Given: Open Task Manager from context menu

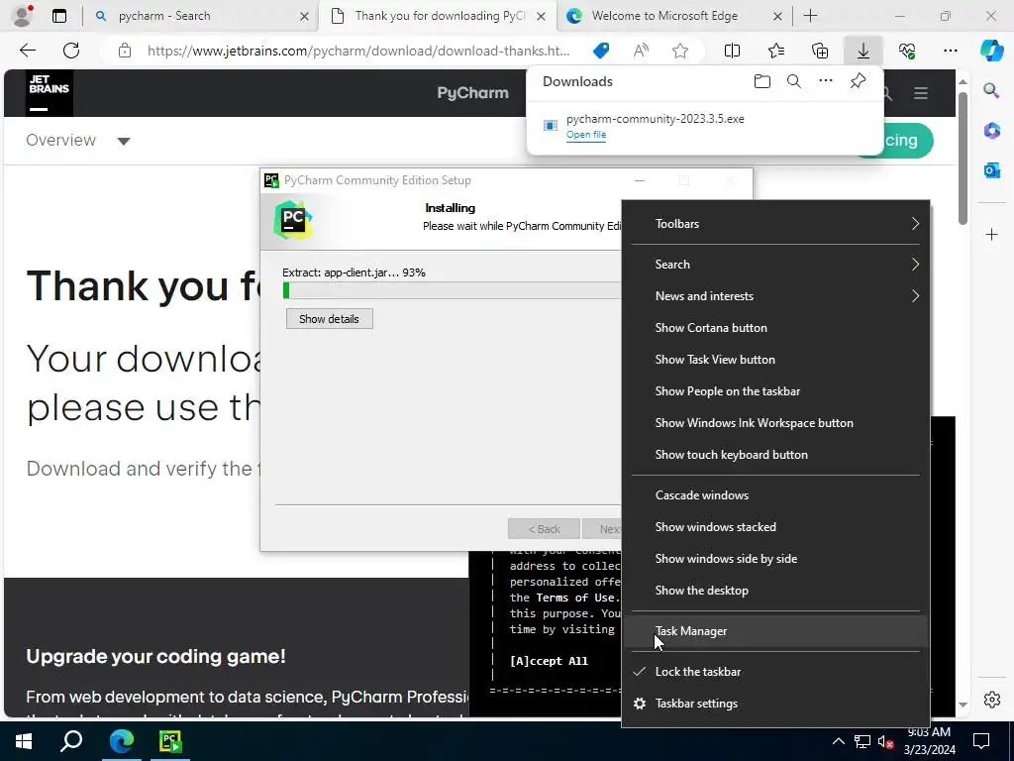Looking at the screenshot, I should point(775,631).
